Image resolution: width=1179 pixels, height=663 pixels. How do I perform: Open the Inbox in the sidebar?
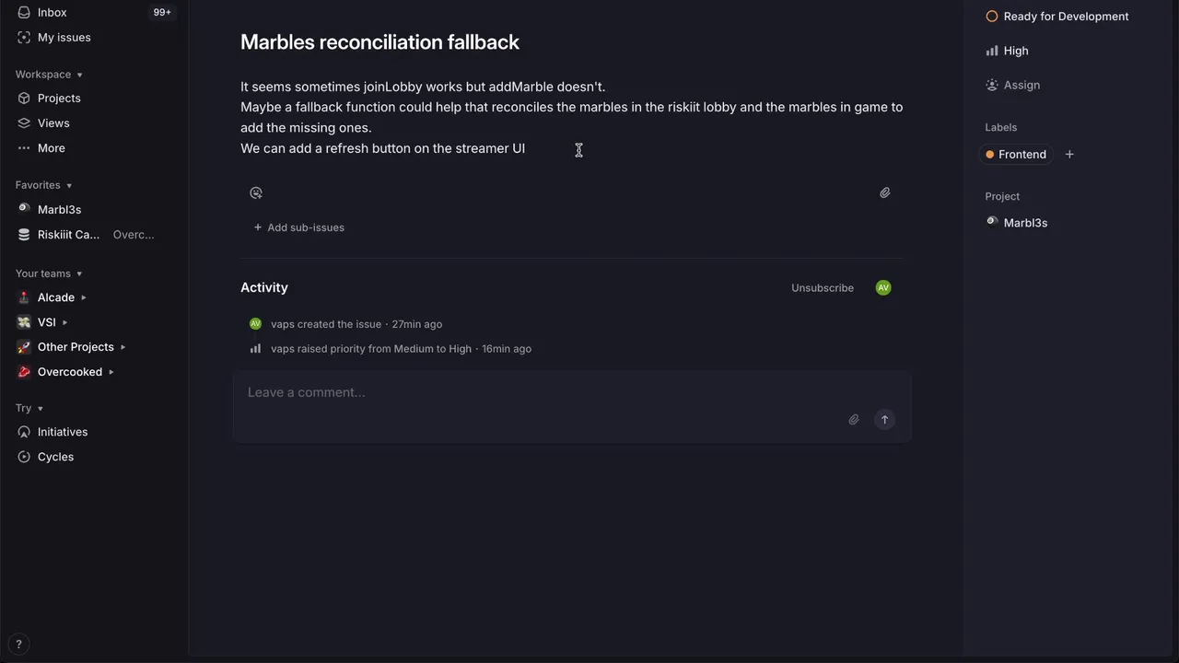coord(52,13)
